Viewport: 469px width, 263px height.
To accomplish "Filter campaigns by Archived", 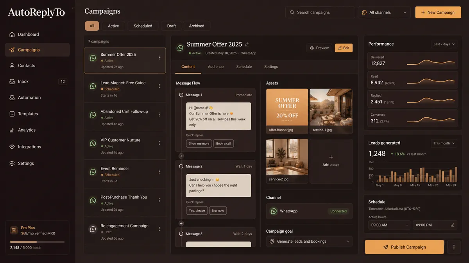I will (x=197, y=26).
